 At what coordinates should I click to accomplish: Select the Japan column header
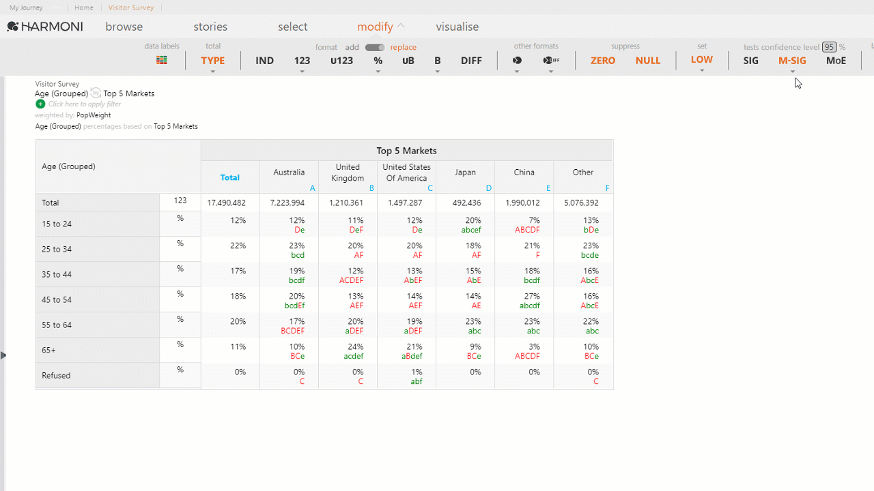click(465, 177)
